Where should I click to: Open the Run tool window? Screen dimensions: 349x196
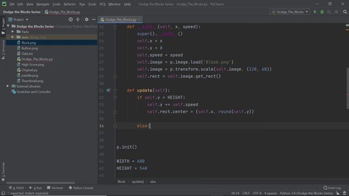click(x=35, y=188)
